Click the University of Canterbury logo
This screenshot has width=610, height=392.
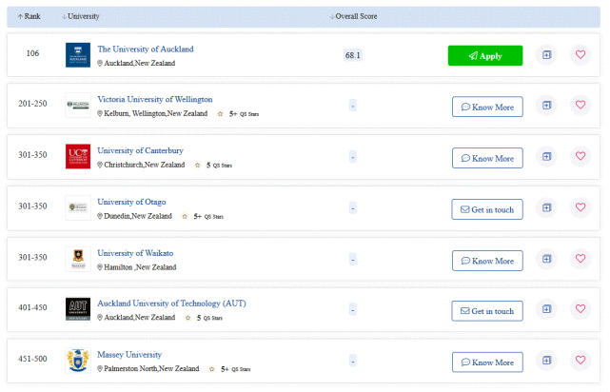point(78,157)
